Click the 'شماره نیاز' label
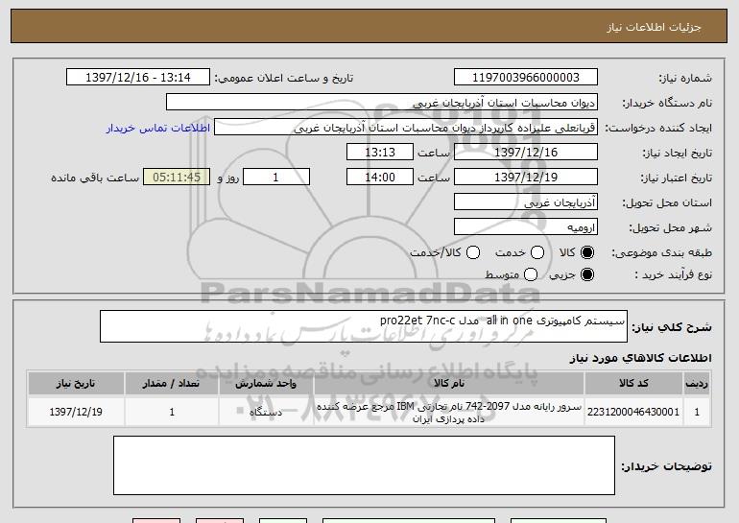Viewport: 739px width, 523px height. tap(685, 78)
